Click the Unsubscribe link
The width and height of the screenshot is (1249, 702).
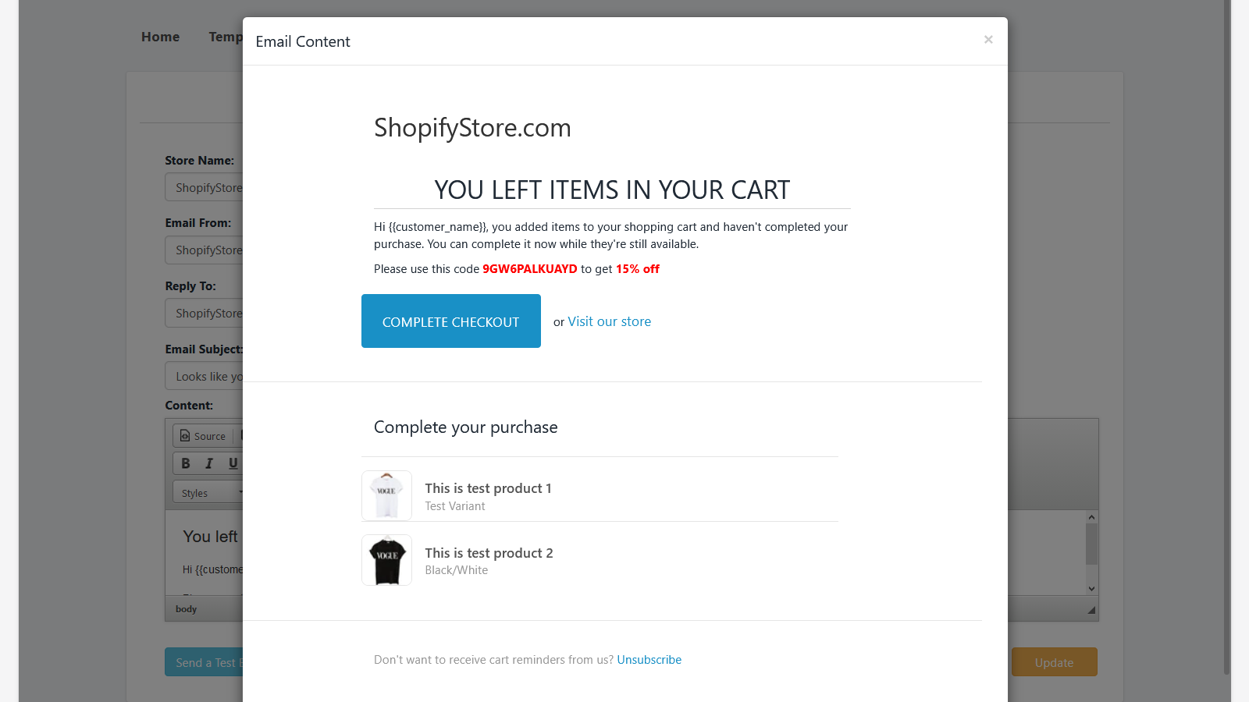click(649, 659)
